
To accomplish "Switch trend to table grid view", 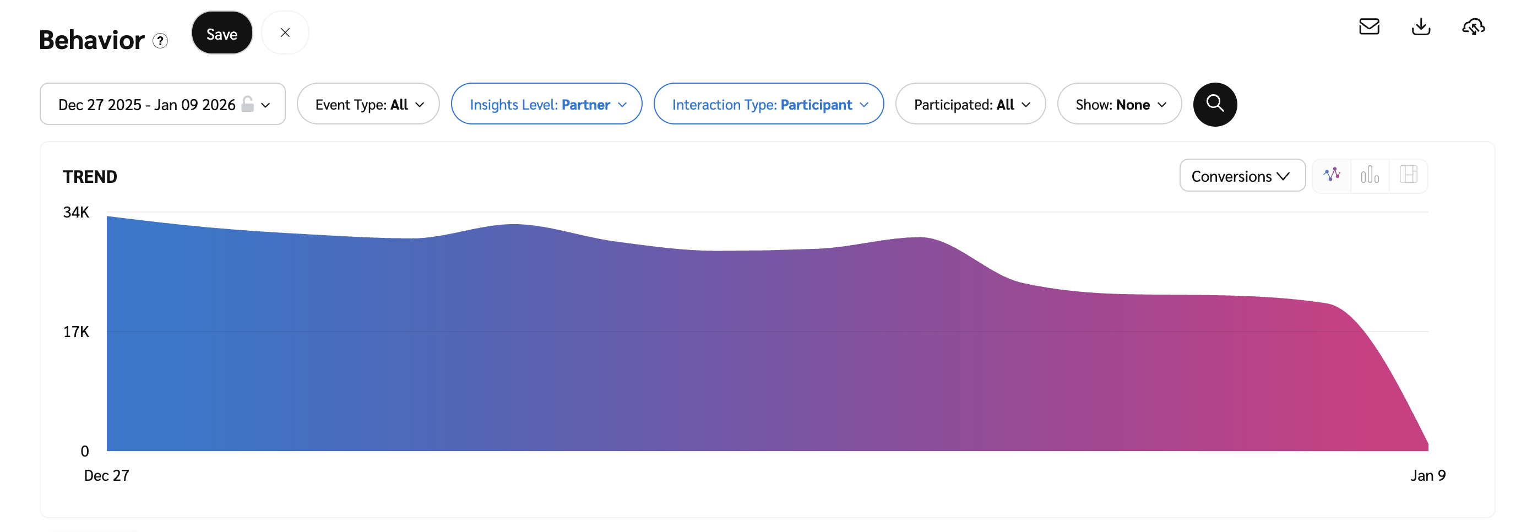I will (1408, 175).
